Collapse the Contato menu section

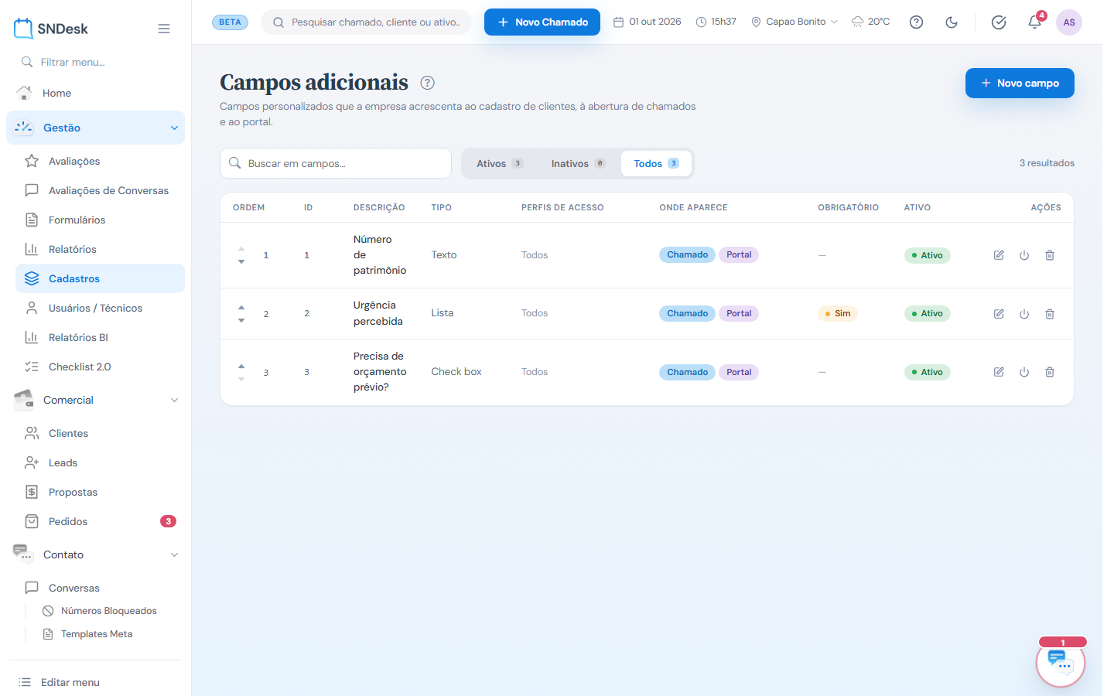click(96, 554)
